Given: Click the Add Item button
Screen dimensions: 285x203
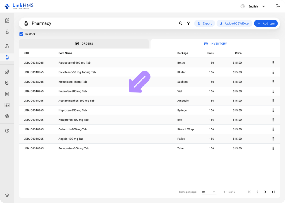Looking at the screenshot, I should coord(266,23).
